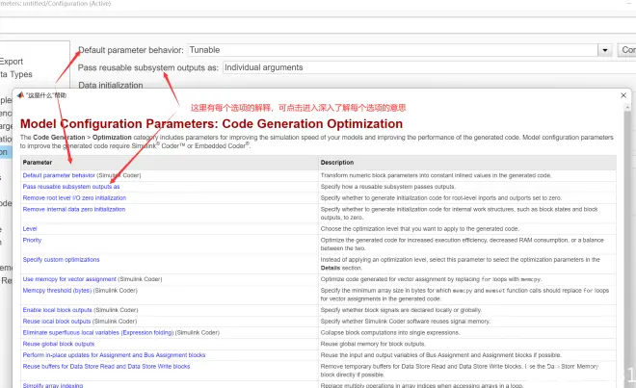Open the Pass reusable subsystem outputs as link
This screenshot has width=636, height=388.
click(71, 187)
